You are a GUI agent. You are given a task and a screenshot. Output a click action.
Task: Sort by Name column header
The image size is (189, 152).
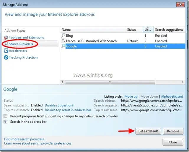[x=92, y=30]
